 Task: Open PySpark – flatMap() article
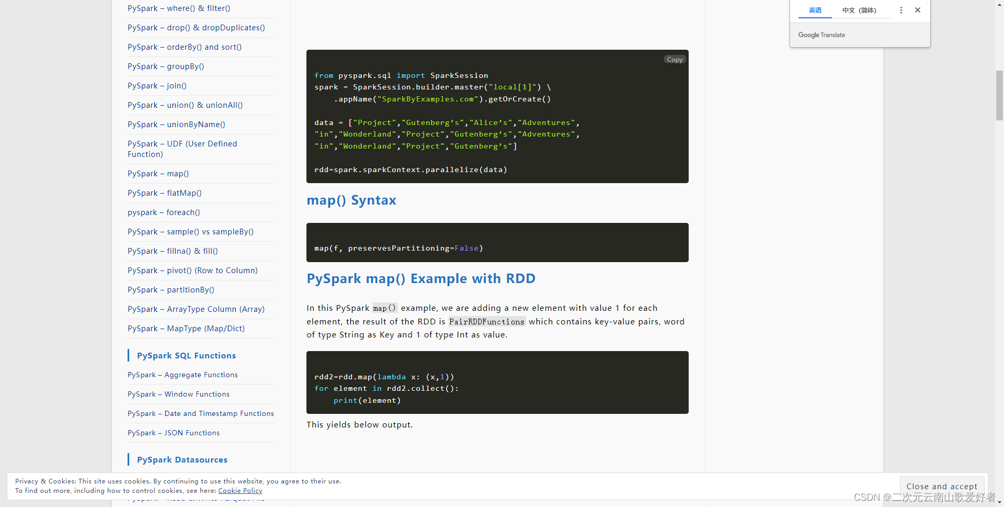click(x=165, y=193)
